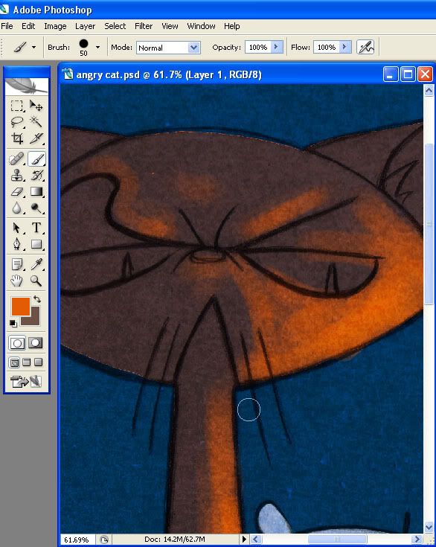Image resolution: width=436 pixels, height=547 pixels.
Task: Select the Eraser tool
Action: click(17, 191)
